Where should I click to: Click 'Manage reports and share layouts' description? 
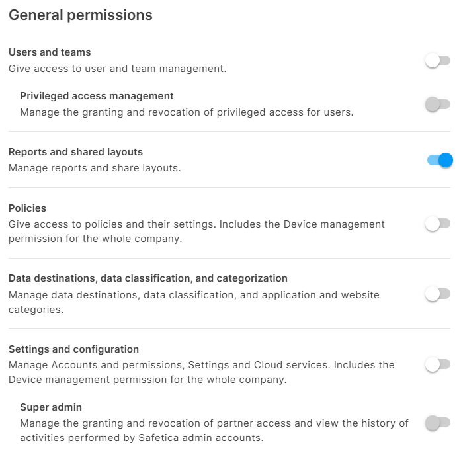(94, 168)
